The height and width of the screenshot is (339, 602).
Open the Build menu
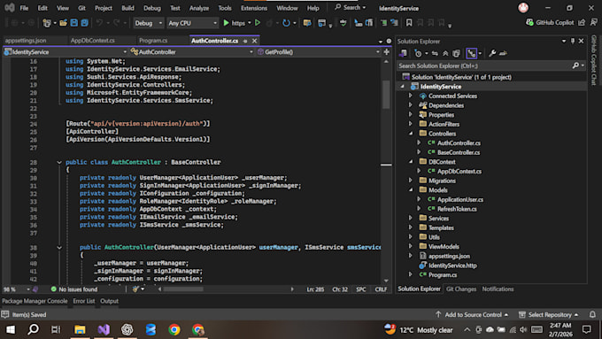127,8
